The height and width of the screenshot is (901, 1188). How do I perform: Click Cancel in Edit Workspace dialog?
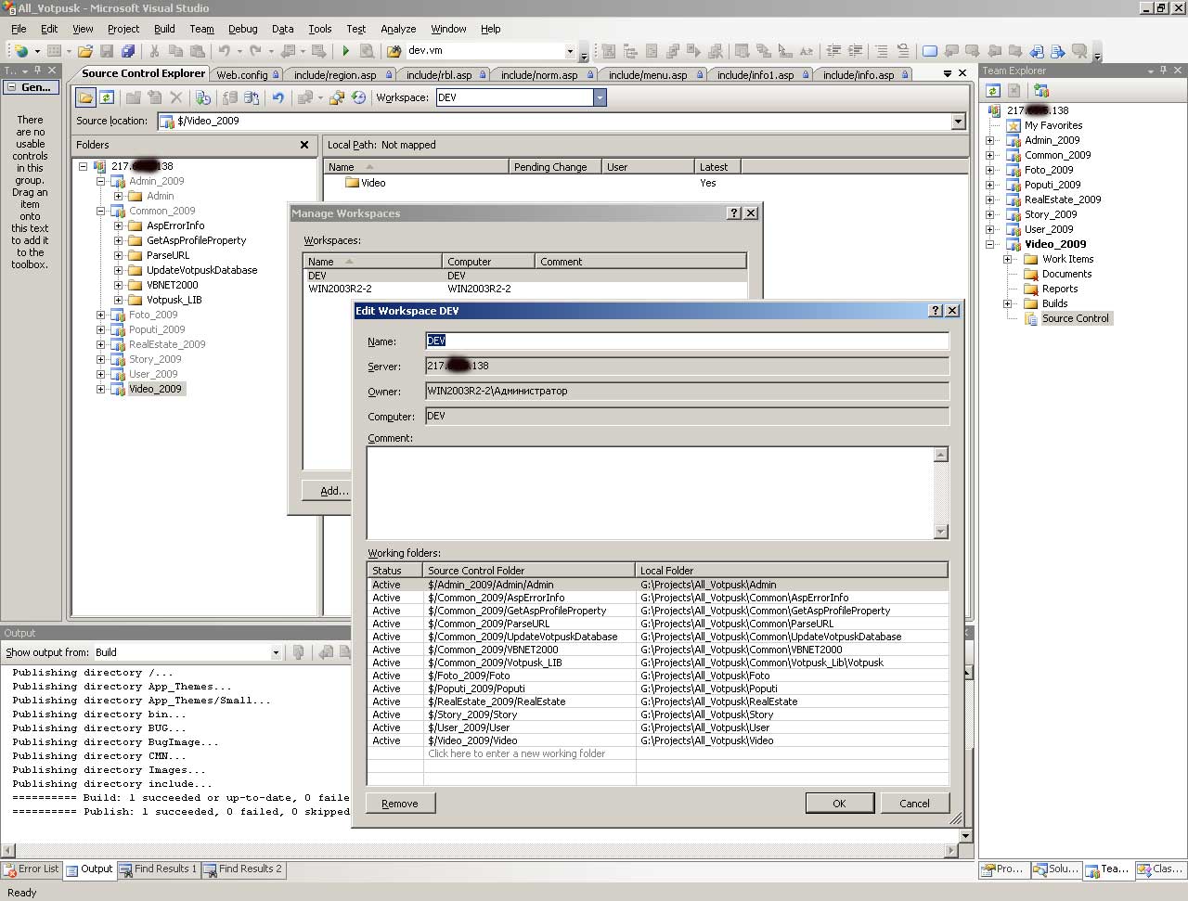click(x=914, y=804)
